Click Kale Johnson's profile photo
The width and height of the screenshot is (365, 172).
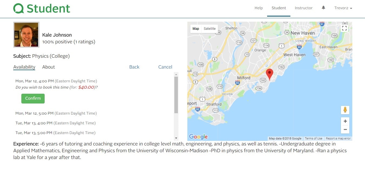[26, 35]
